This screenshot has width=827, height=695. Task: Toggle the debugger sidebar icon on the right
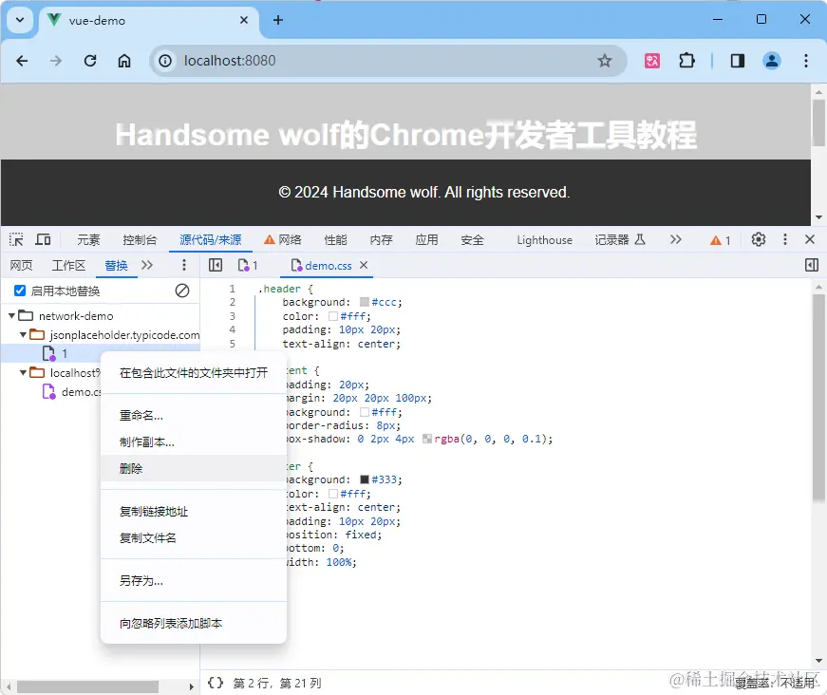pos(812,265)
